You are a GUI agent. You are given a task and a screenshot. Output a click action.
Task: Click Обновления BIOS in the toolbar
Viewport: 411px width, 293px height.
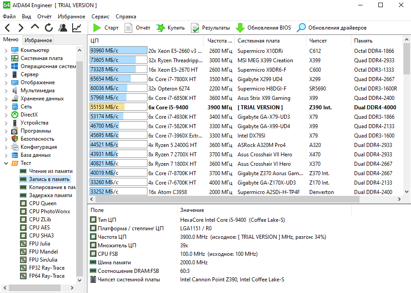tap(263, 27)
